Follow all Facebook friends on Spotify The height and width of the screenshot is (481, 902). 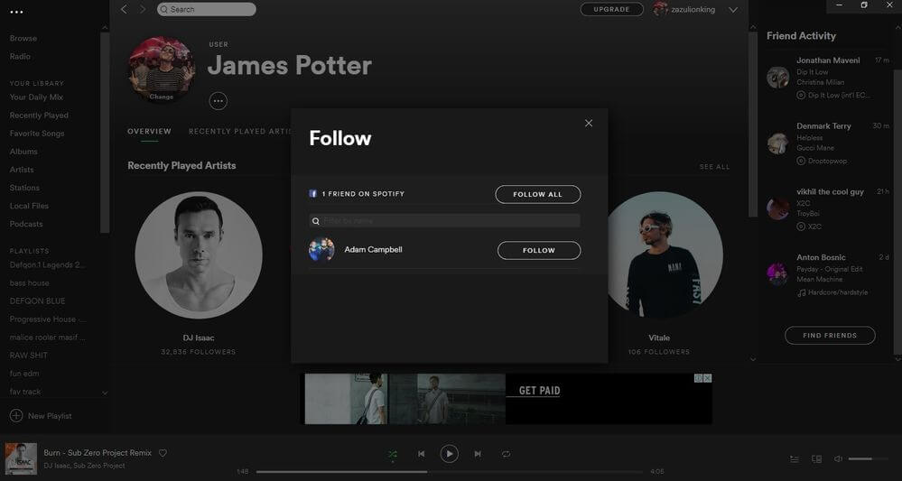coord(538,194)
